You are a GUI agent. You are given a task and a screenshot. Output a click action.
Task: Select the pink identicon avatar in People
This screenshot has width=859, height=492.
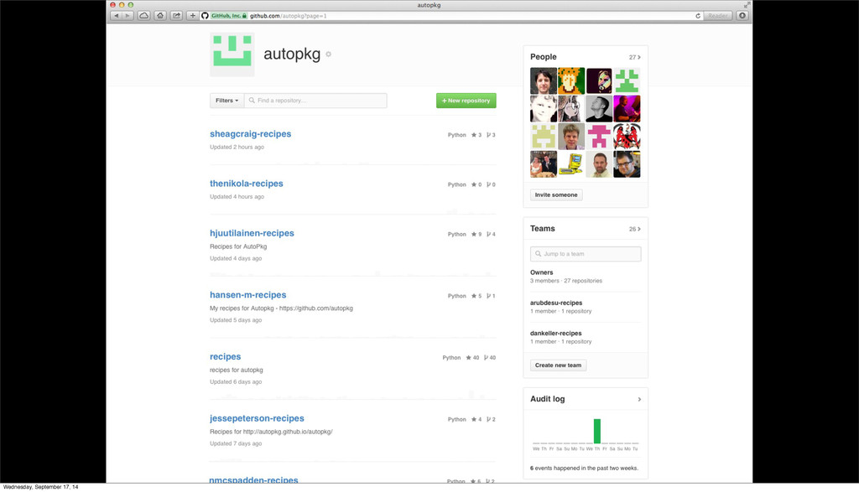599,137
